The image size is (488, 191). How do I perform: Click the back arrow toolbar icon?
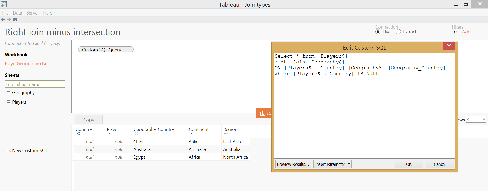(x=3, y=20)
